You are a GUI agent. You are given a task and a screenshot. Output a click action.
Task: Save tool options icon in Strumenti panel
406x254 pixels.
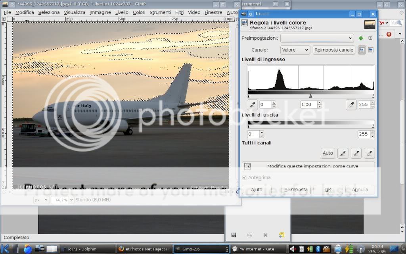234,235
